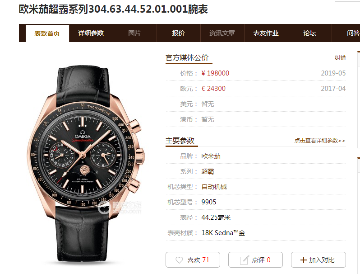Click the 点评 0 button
This screenshot has height=274, width=360.
click(255, 260)
